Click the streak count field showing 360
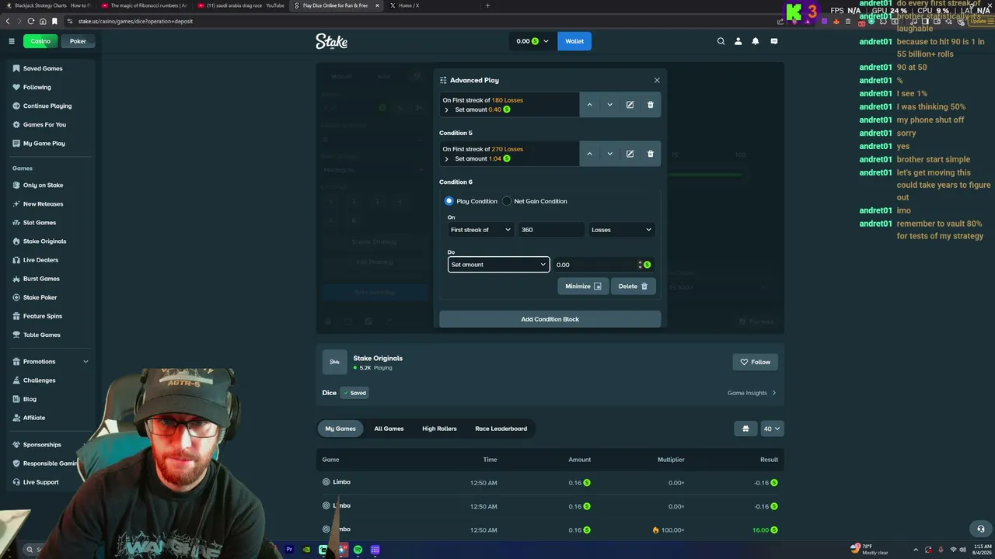995x559 pixels. 551,230
